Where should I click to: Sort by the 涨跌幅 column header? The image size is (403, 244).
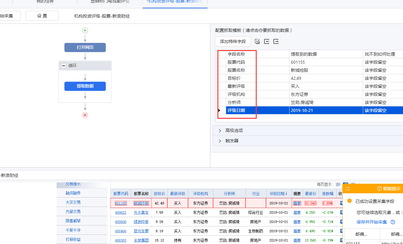pyautogui.click(x=328, y=194)
